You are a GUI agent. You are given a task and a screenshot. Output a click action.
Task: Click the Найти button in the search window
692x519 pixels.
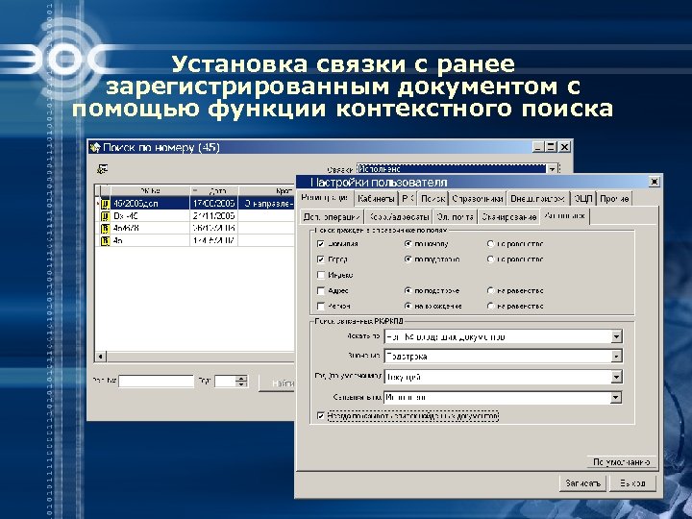(277, 383)
